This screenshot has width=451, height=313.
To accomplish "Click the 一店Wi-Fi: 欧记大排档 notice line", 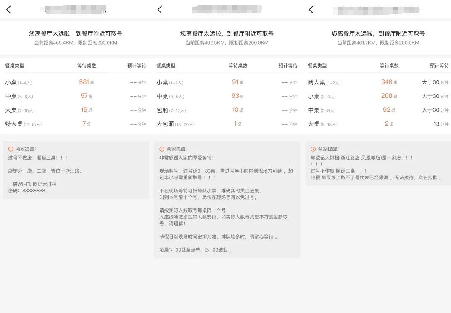I will click(x=32, y=184).
